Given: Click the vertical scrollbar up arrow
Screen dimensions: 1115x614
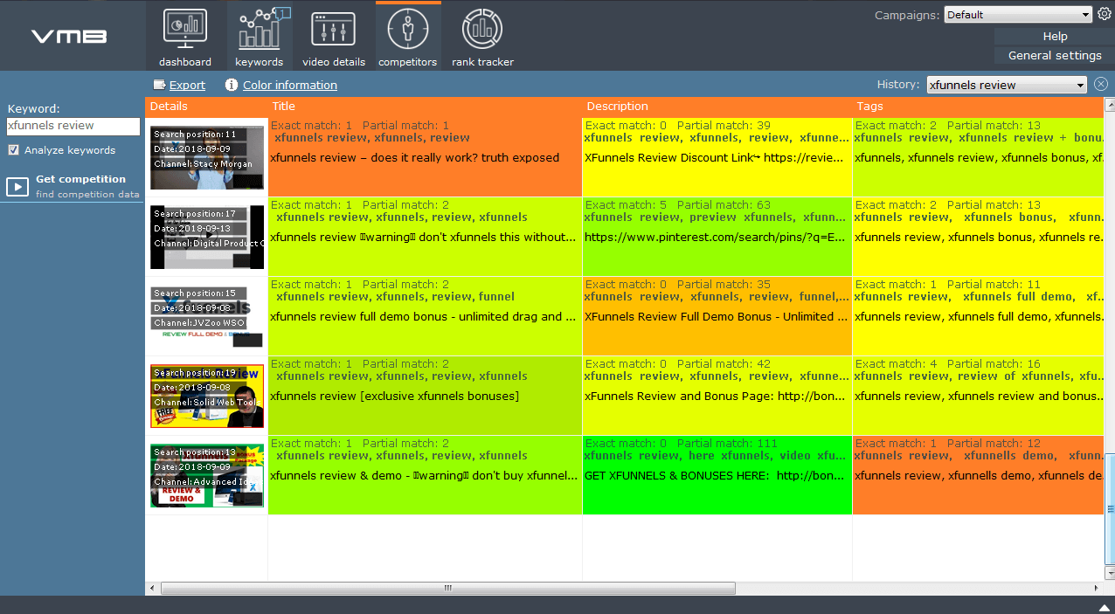Looking at the screenshot, I should coord(1110,103).
